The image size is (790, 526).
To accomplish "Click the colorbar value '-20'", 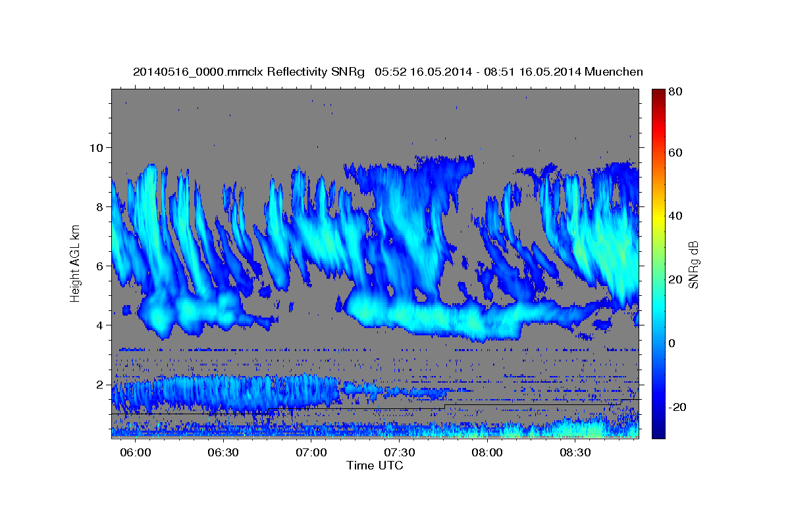I will 678,407.
